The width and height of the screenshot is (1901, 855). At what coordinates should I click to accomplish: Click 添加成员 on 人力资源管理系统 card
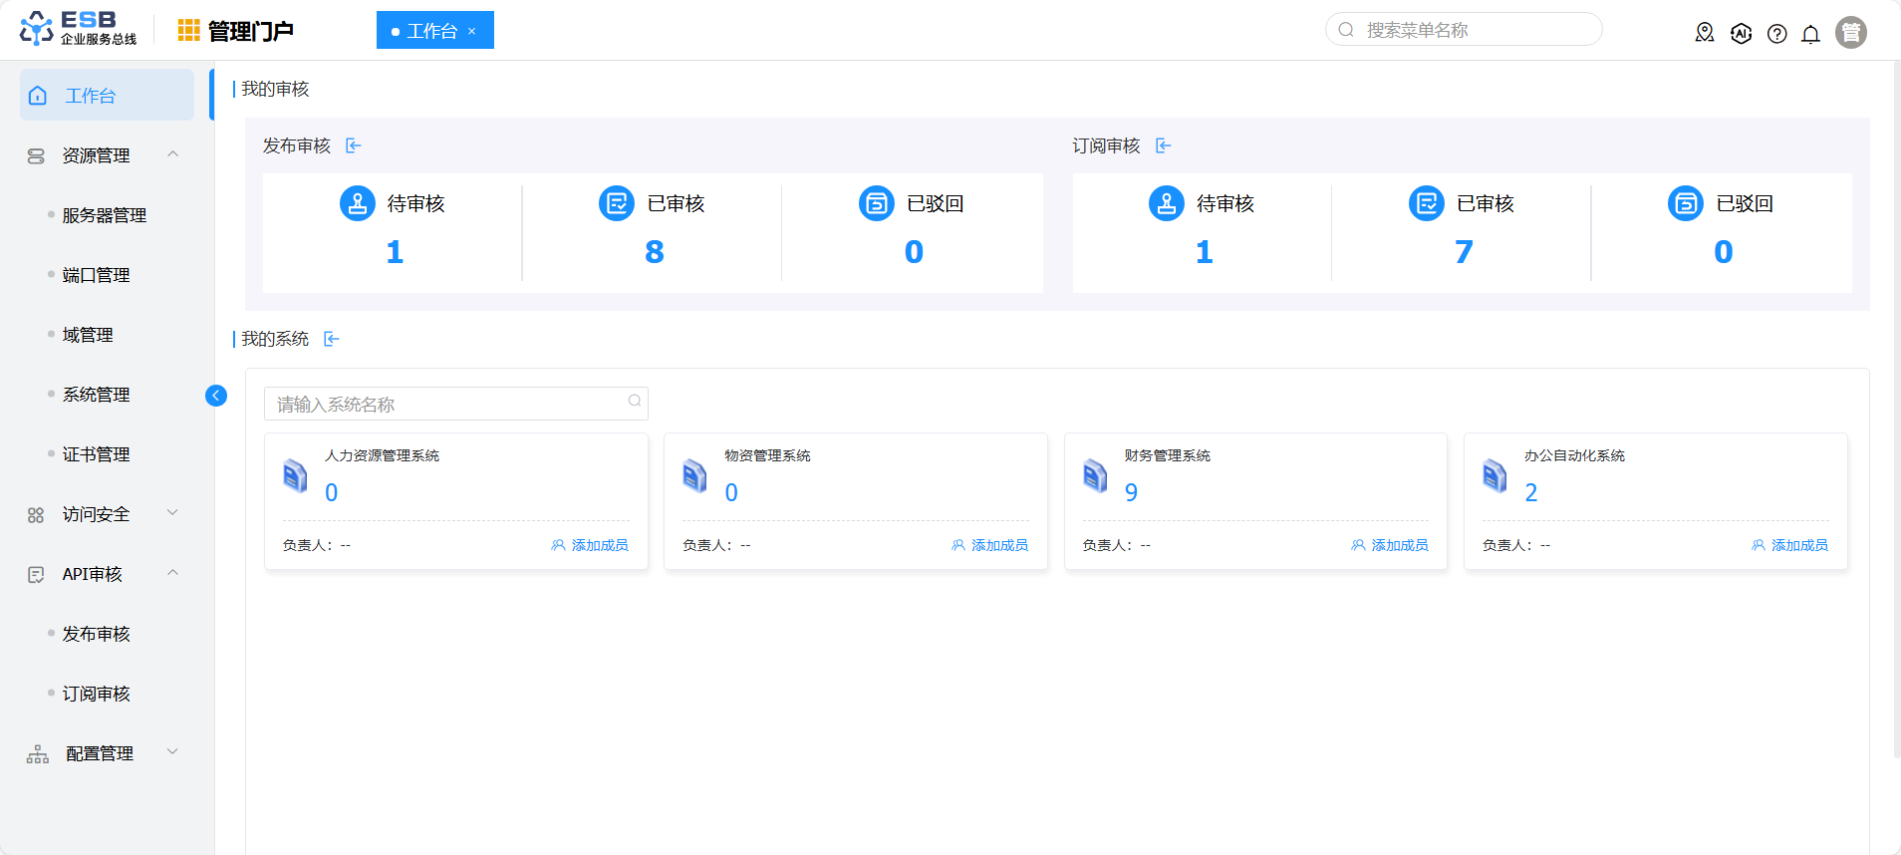(x=590, y=545)
